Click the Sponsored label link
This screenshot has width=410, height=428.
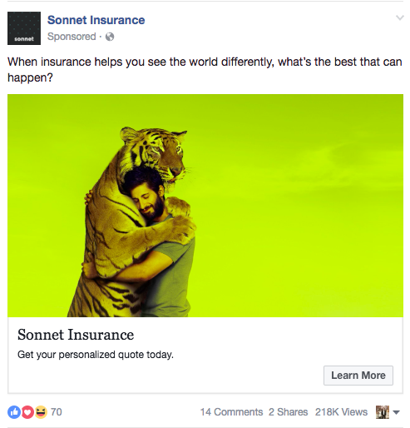[x=72, y=37]
